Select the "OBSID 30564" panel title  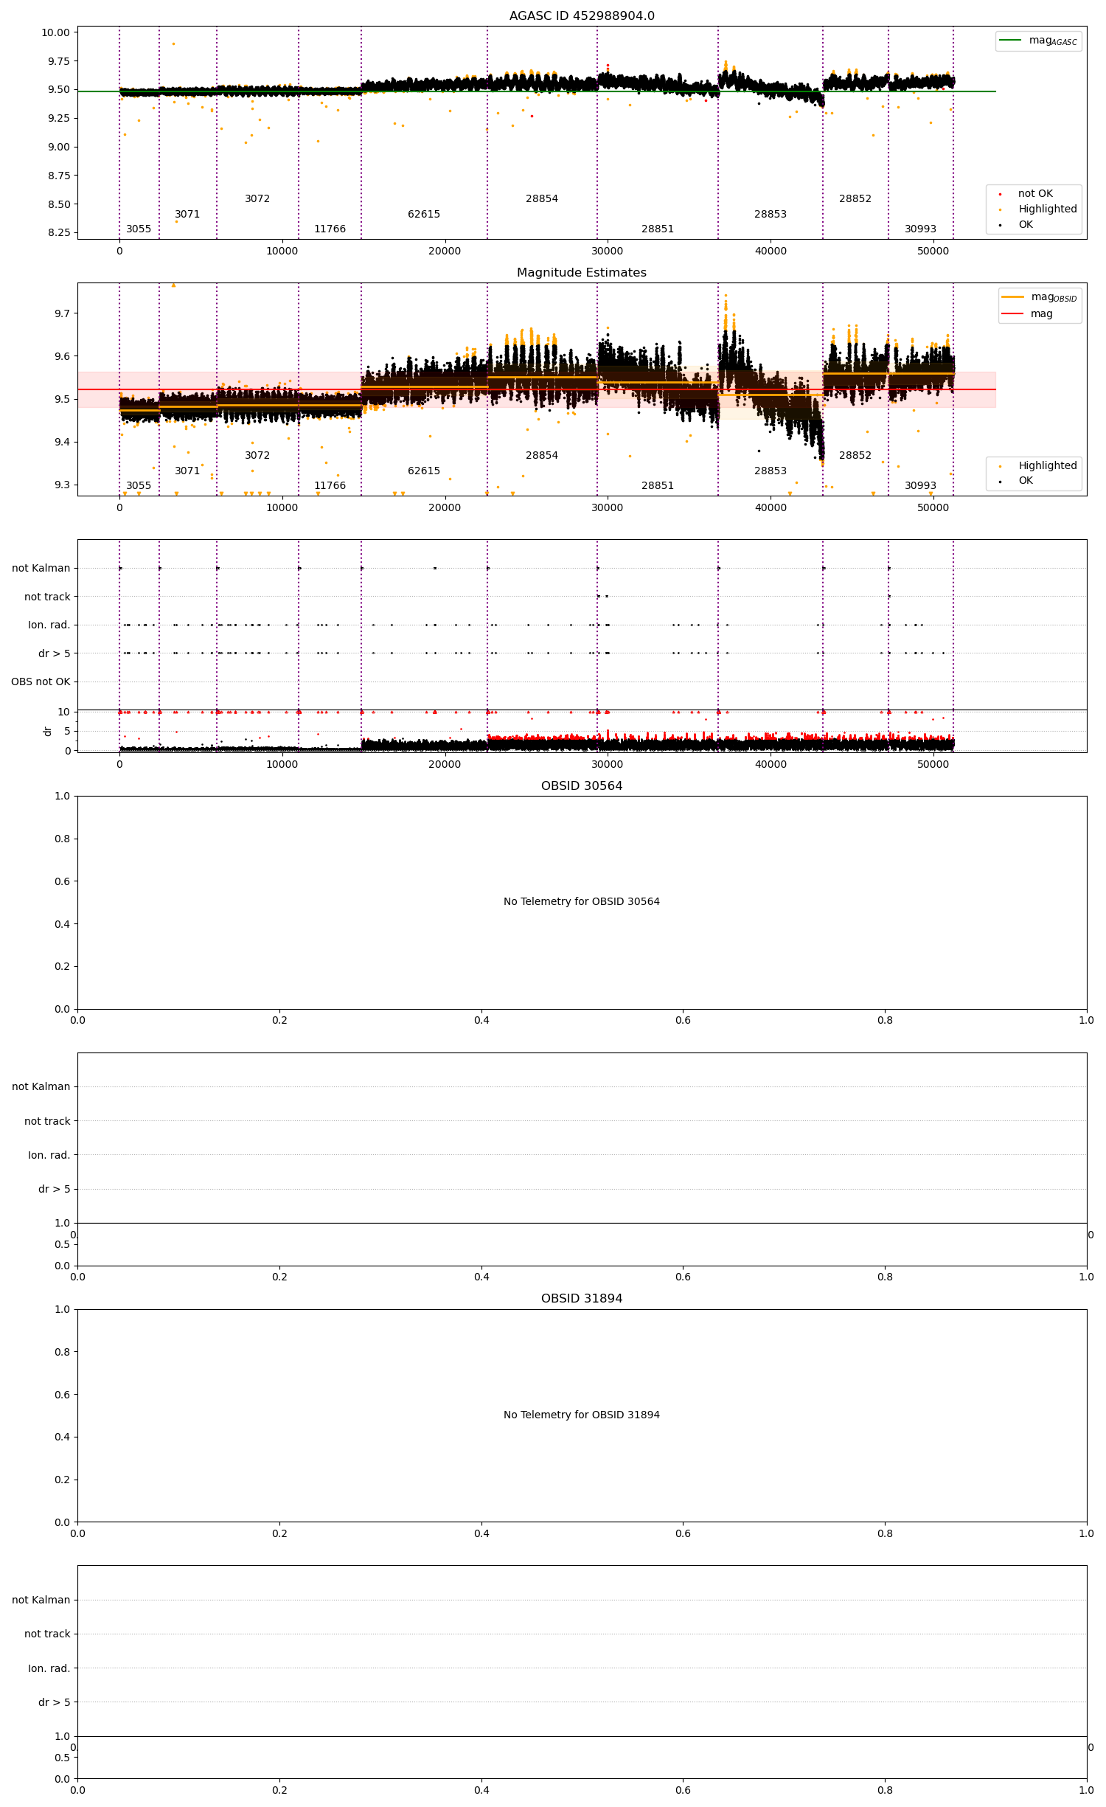(x=582, y=786)
